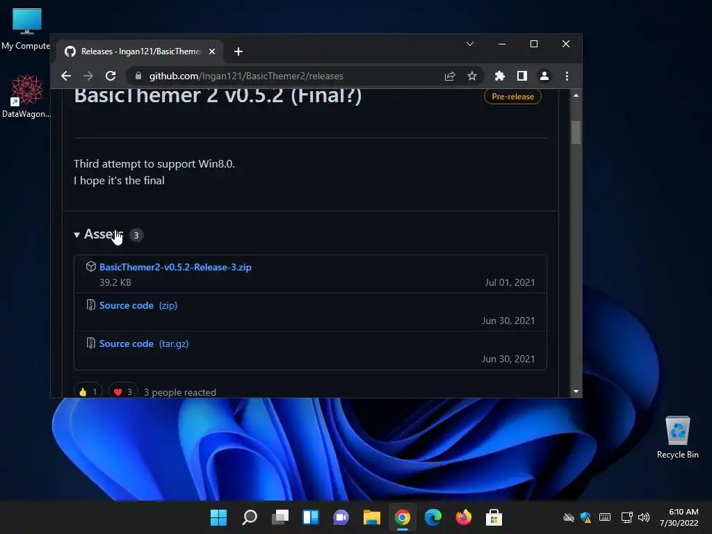The height and width of the screenshot is (534, 712).
Task: Open the Chrome extensions puzzle icon
Action: (x=499, y=76)
